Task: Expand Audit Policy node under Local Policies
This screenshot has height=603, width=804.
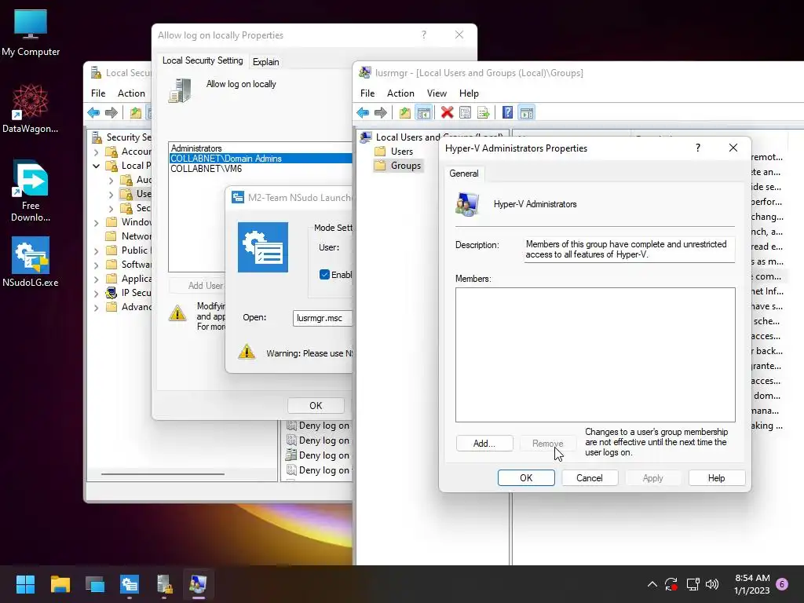Action: [x=111, y=180]
